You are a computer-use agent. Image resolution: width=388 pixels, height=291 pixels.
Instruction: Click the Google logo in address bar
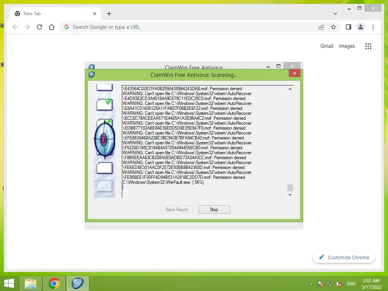[67, 27]
